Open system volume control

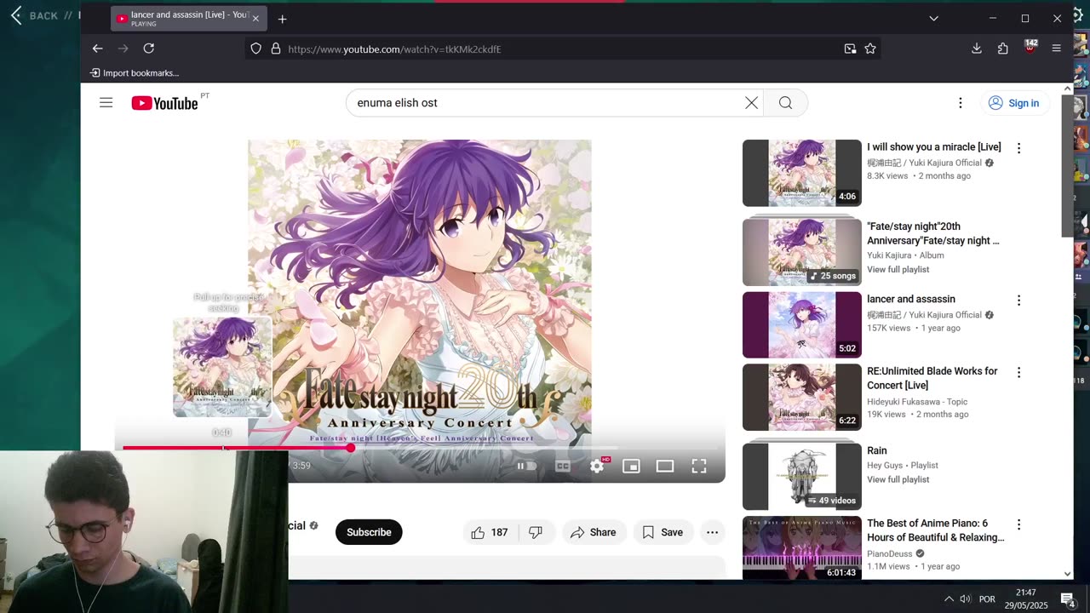pos(965,599)
